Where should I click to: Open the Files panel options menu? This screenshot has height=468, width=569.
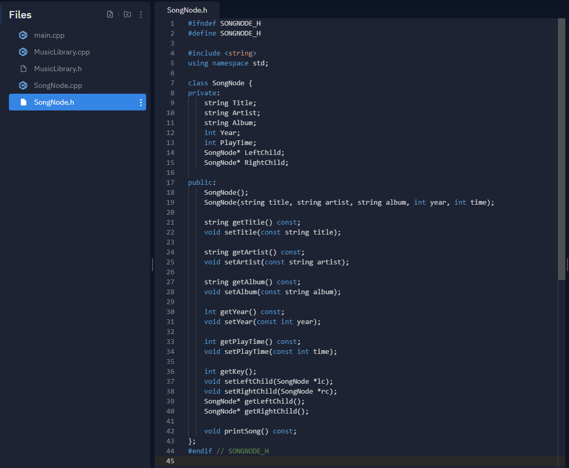click(x=141, y=15)
